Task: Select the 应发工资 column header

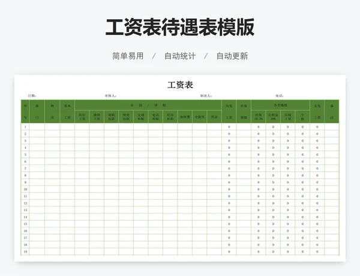Action: pyautogui.click(x=229, y=112)
